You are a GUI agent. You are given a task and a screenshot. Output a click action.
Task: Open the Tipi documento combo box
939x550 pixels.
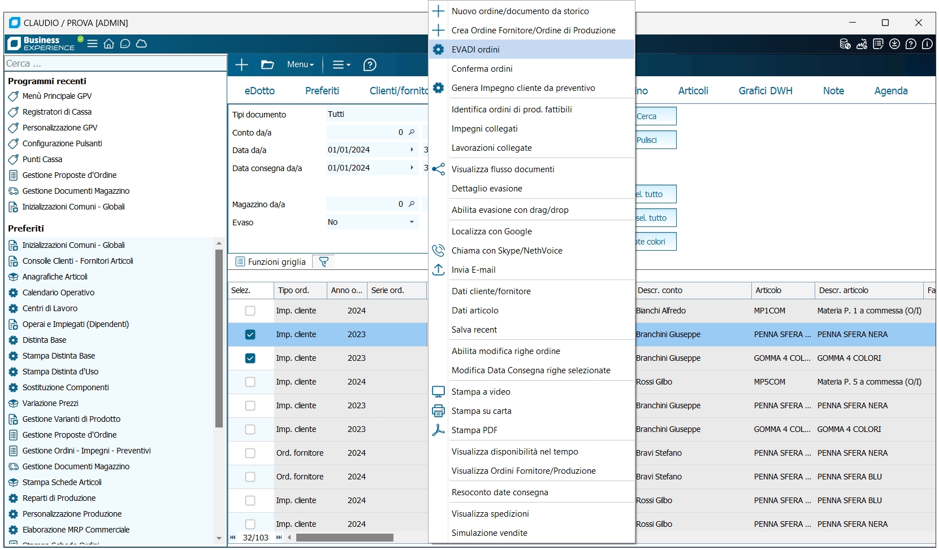pyautogui.click(x=377, y=114)
